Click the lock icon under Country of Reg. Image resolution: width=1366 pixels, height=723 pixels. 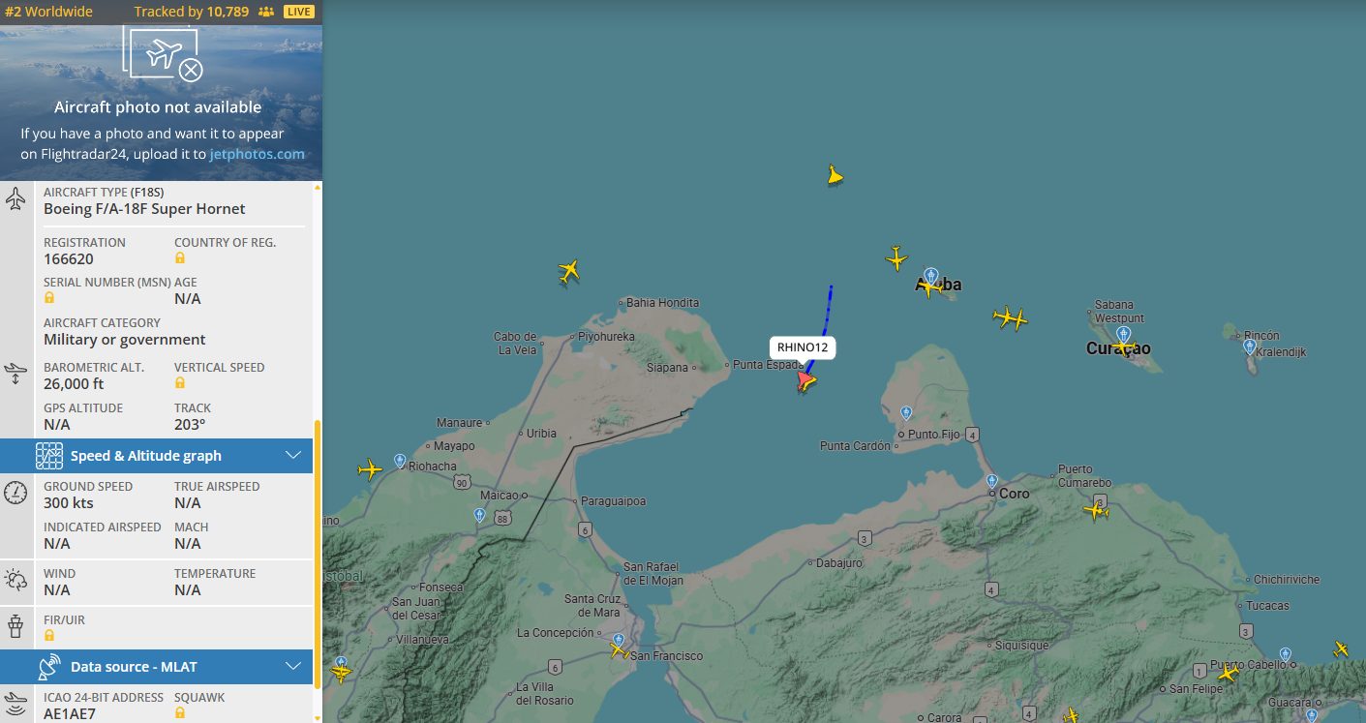[180, 258]
